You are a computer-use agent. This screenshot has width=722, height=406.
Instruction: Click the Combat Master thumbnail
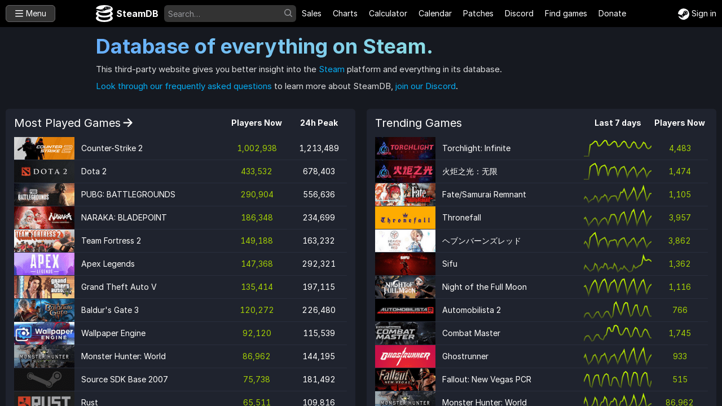tap(405, 333)
